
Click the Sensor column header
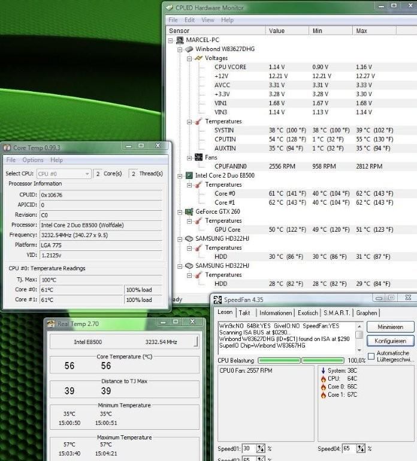216,31
